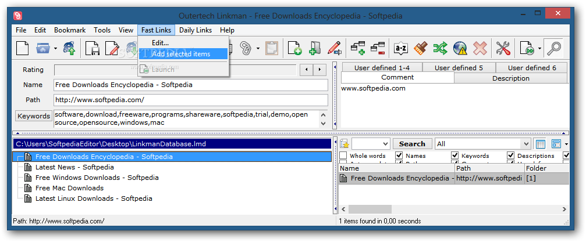The height and width of the screenshot is (242, 586).
Task: Click the a-z sort icon
Action: [x=400, y=48]
